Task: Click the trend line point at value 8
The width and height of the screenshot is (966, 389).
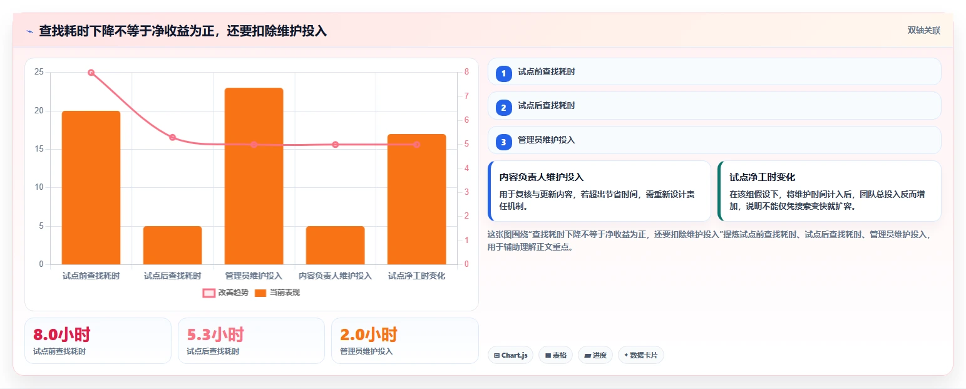Action: coord(91,73)
